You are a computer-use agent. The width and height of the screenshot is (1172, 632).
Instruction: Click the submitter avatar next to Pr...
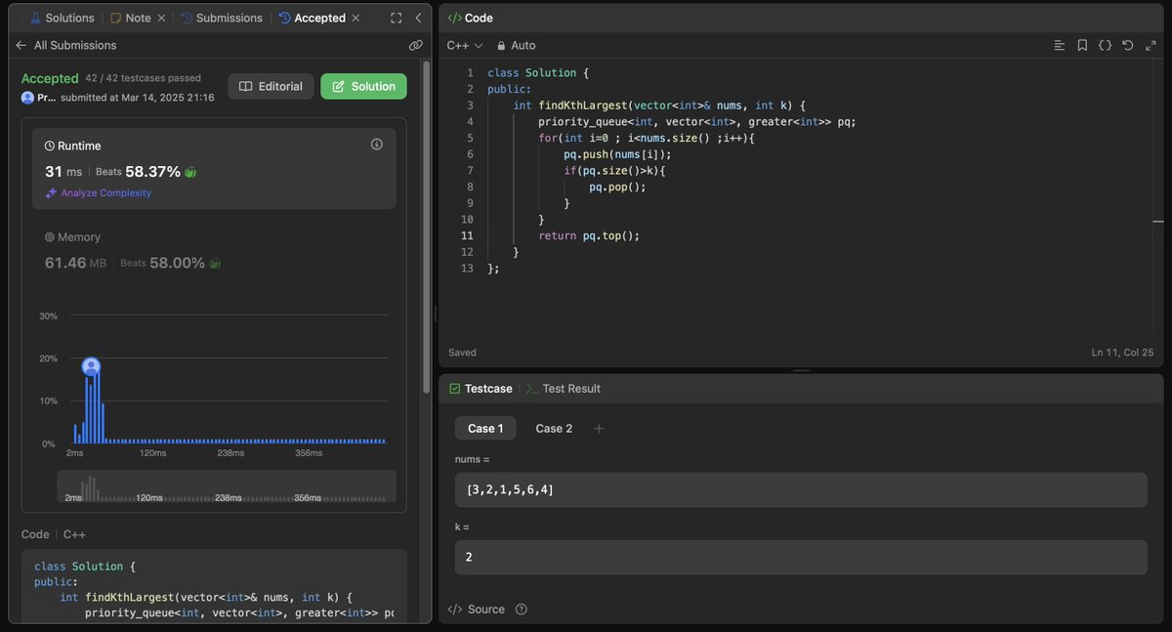pyautogui.click(x=27, y=98)
